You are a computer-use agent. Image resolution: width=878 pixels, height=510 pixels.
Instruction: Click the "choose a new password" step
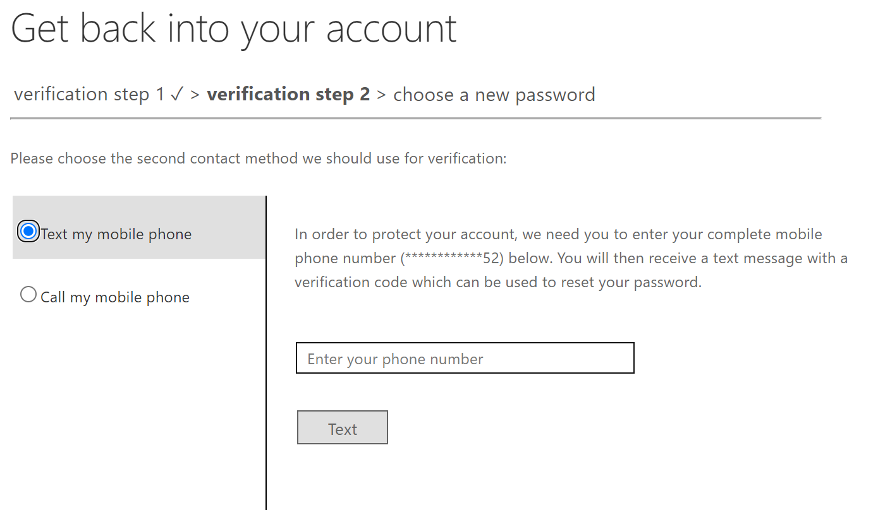(x=494, y=95)
